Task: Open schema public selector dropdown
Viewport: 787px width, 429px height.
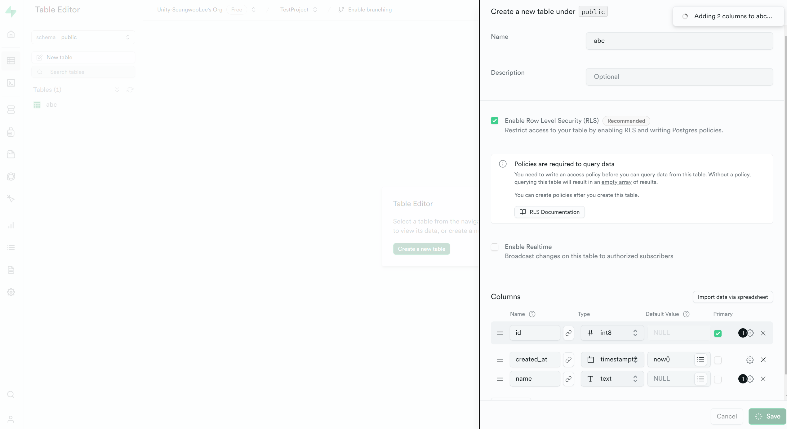Action: (83, 37)
